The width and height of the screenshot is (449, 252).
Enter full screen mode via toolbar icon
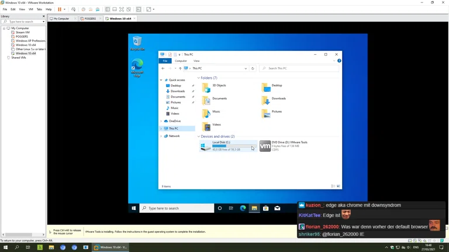coord(122,9)
